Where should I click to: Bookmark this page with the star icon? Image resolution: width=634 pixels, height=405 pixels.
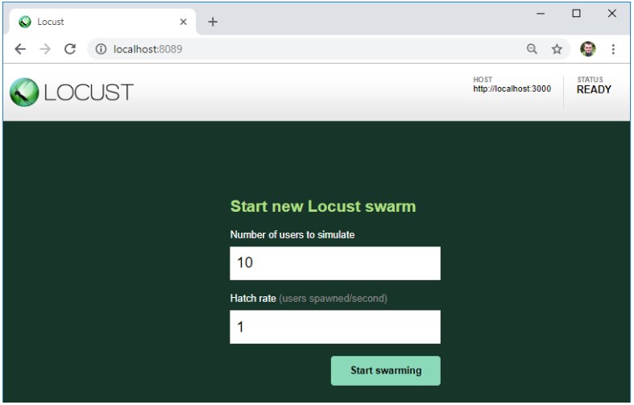pyautogui.click(x=557, y=49)
